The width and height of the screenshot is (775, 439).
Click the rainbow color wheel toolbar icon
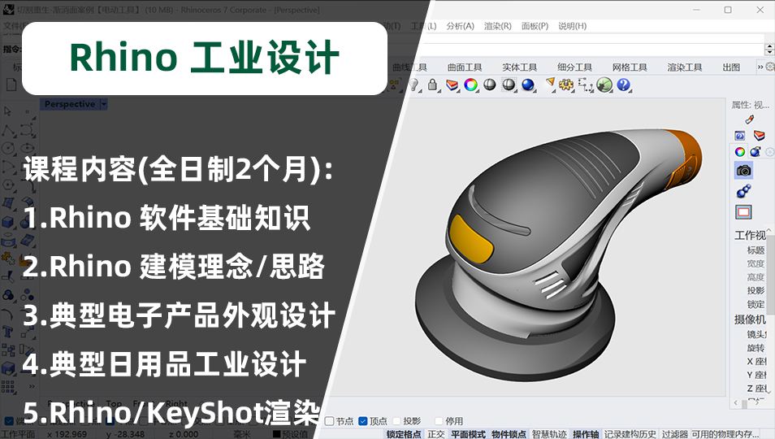pos(470,85)
